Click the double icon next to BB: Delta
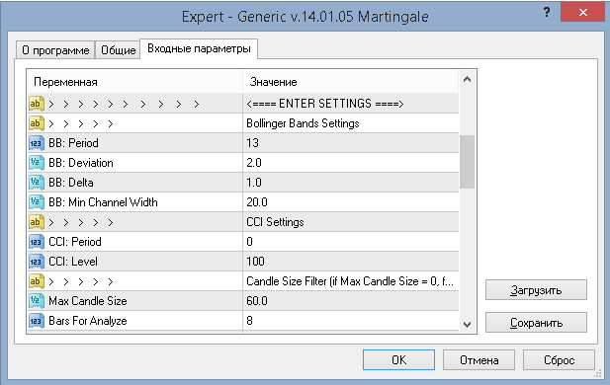Image resolution: width=610 pixels, height=385 pixels. pyautogui.click(x=37, y=183)
